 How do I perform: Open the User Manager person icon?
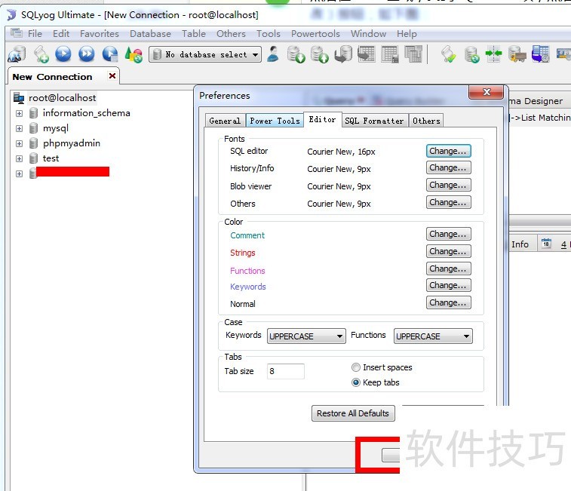(x=273, y=54)
